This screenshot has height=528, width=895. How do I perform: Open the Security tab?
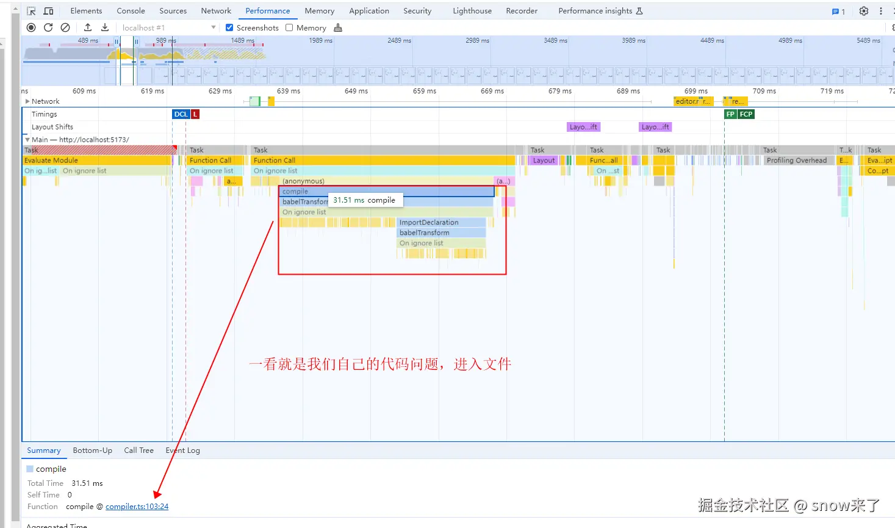(417, 11)
